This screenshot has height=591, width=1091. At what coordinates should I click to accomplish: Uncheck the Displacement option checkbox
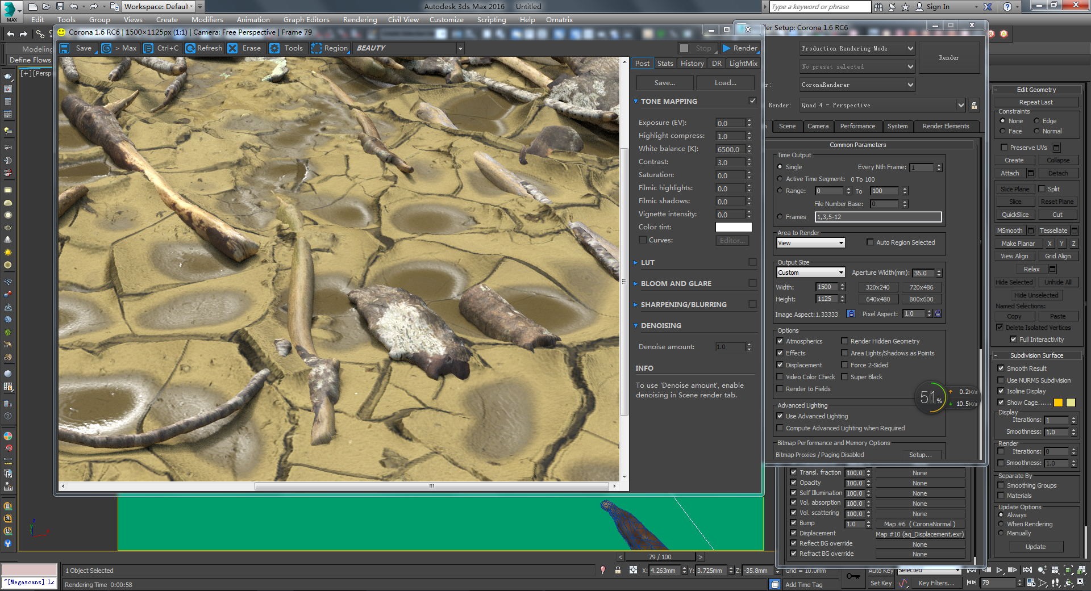point(780,365)
